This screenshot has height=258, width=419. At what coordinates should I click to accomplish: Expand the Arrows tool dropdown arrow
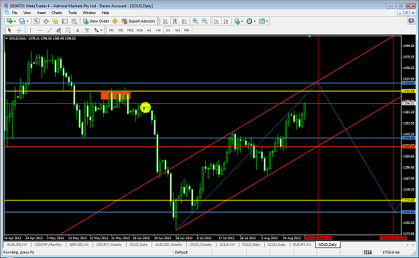(x=101, y=30)
